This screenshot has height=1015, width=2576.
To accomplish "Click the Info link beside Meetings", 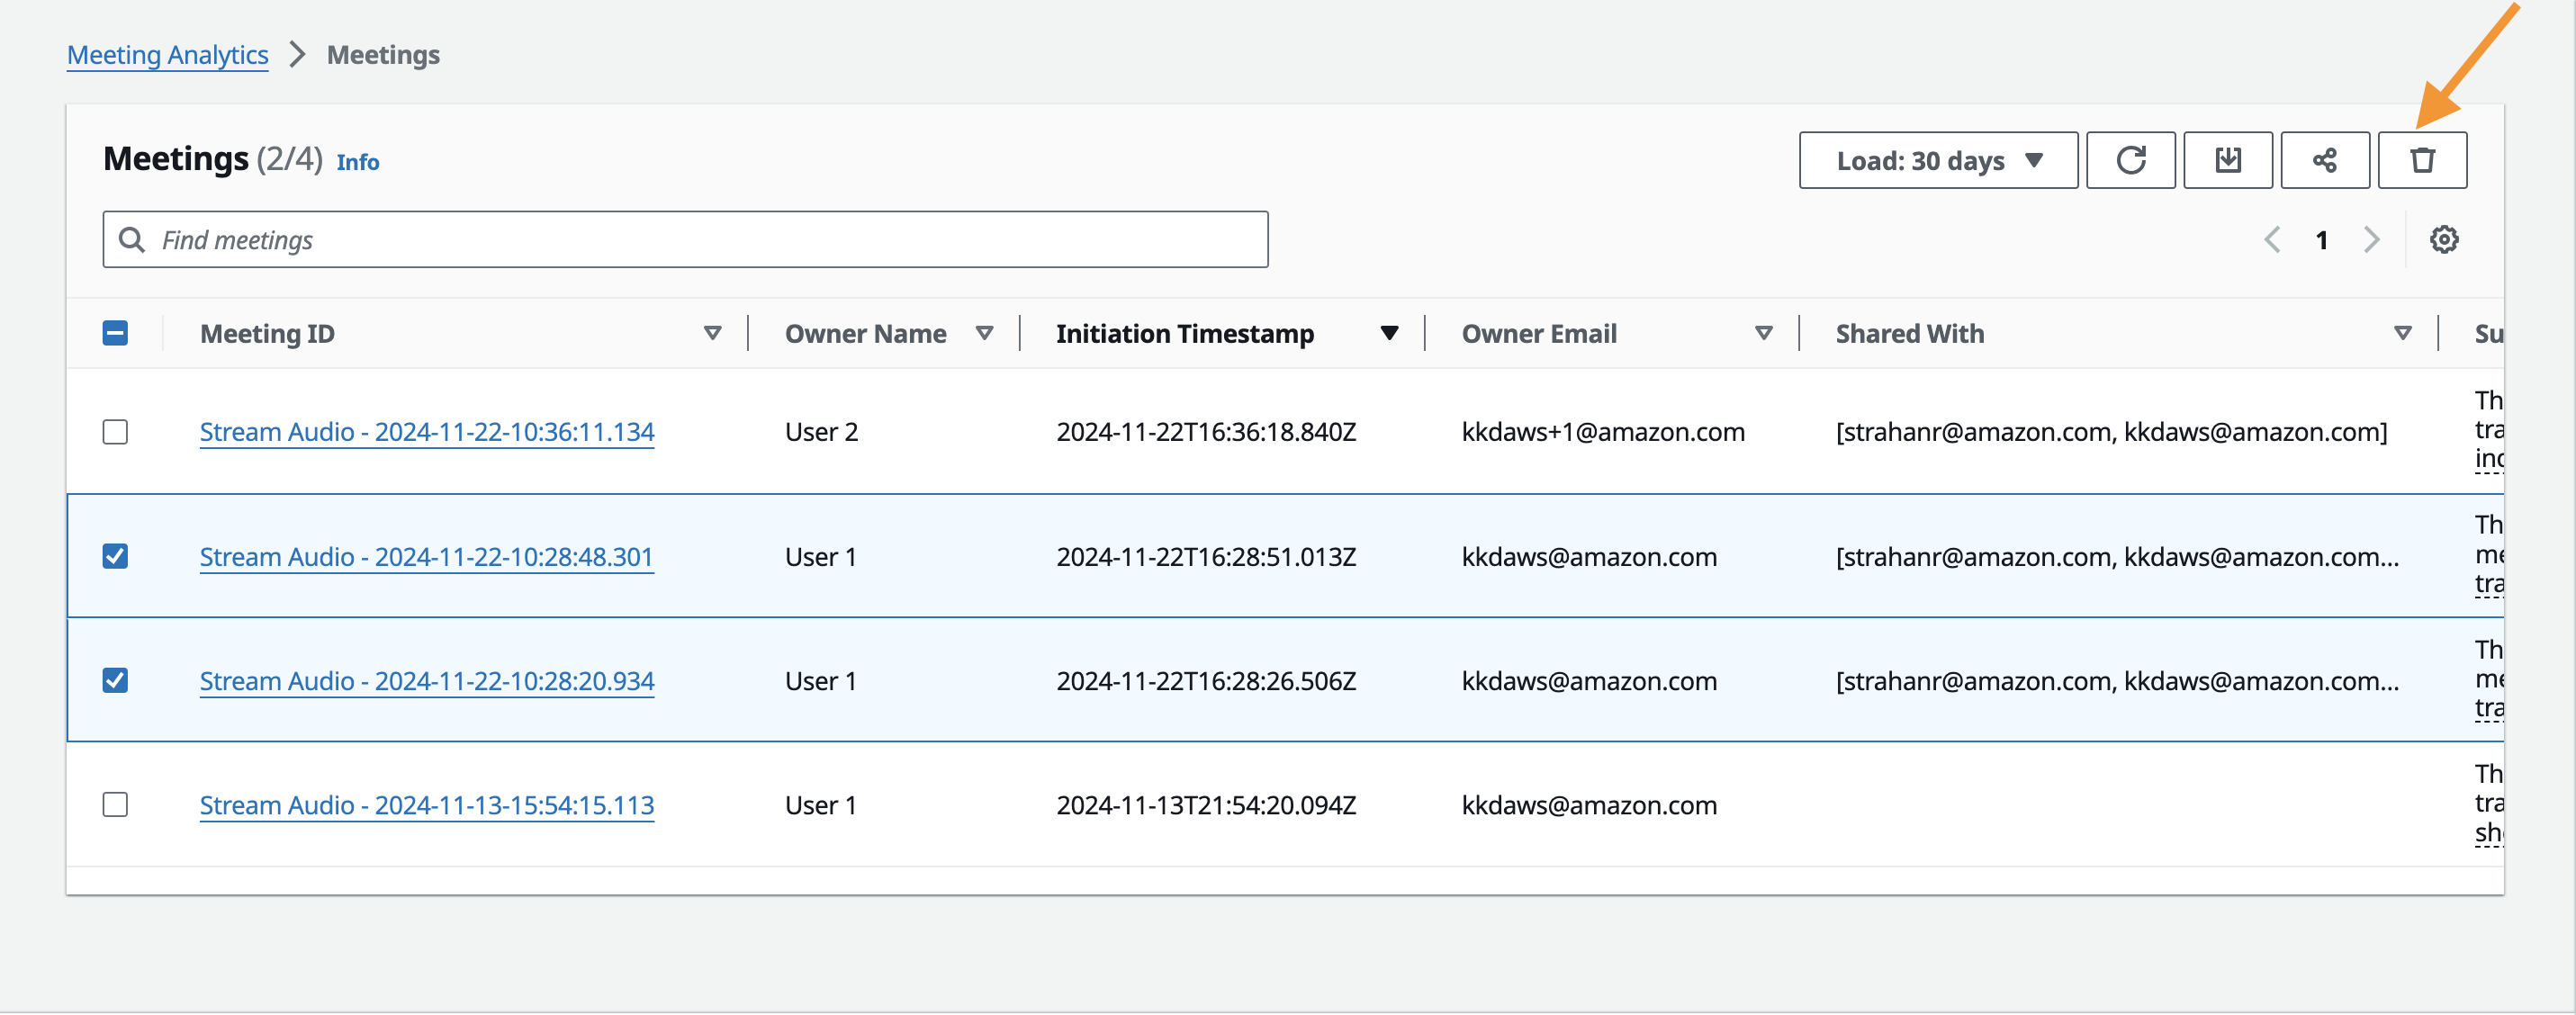I will (357, 162).
